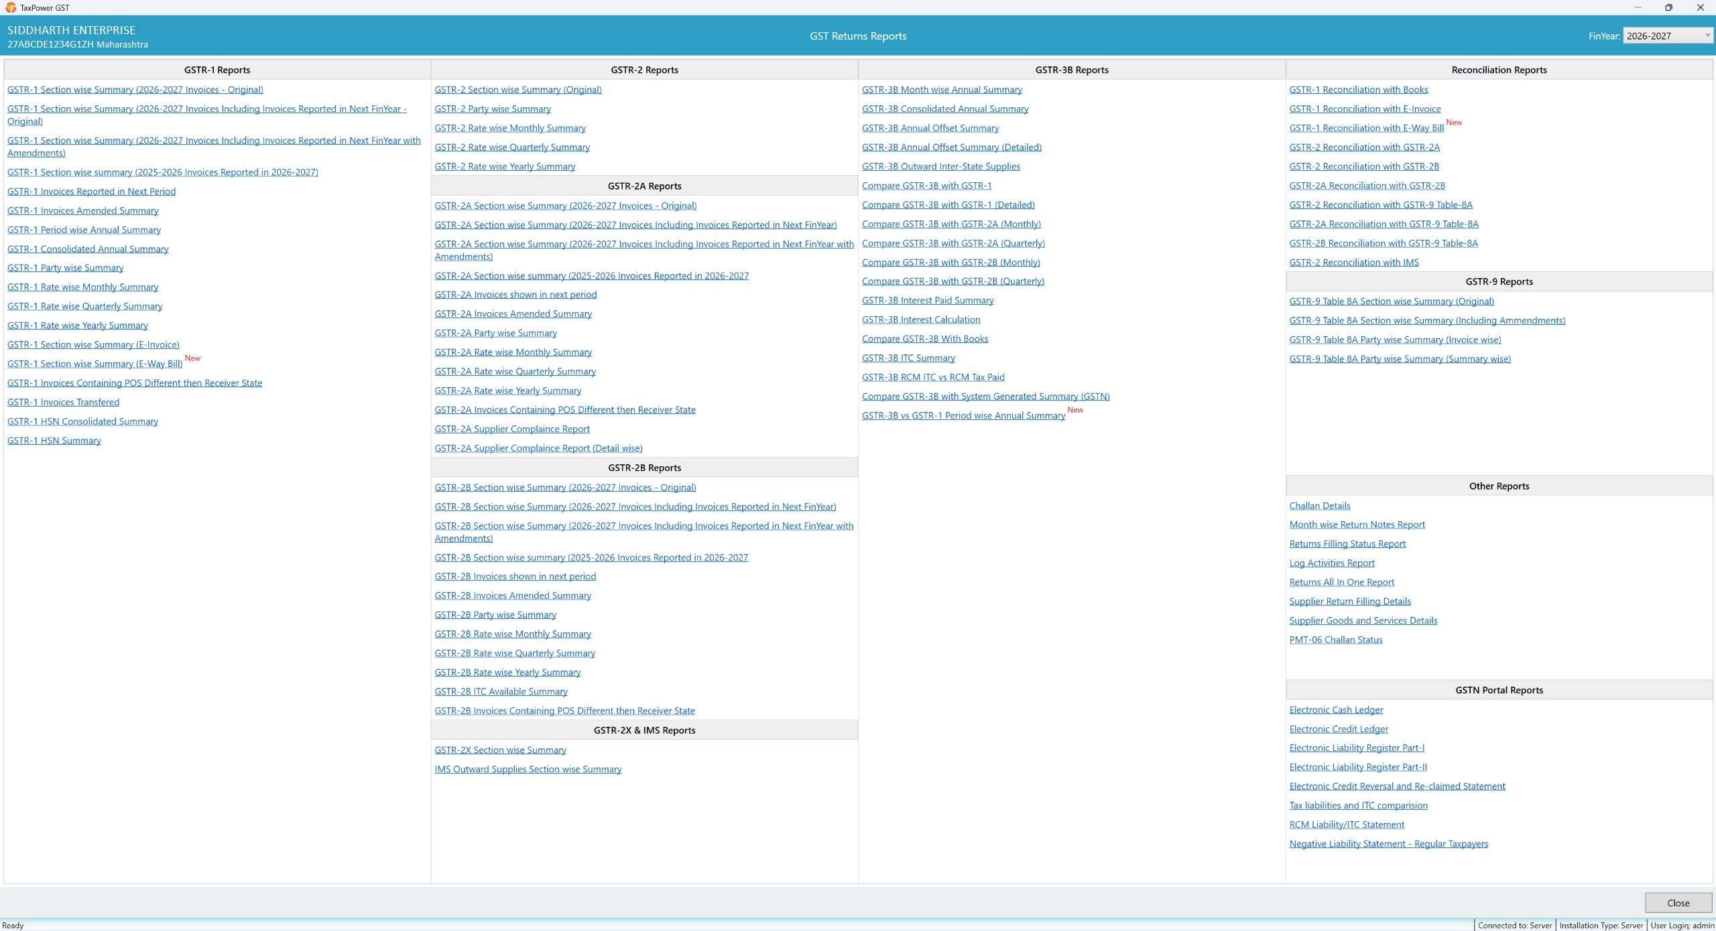
Task: Open GSTR-3B vs GSTR-1 Period wise Annual Summary
Action: pyautogui.click(x=963, y=416)
